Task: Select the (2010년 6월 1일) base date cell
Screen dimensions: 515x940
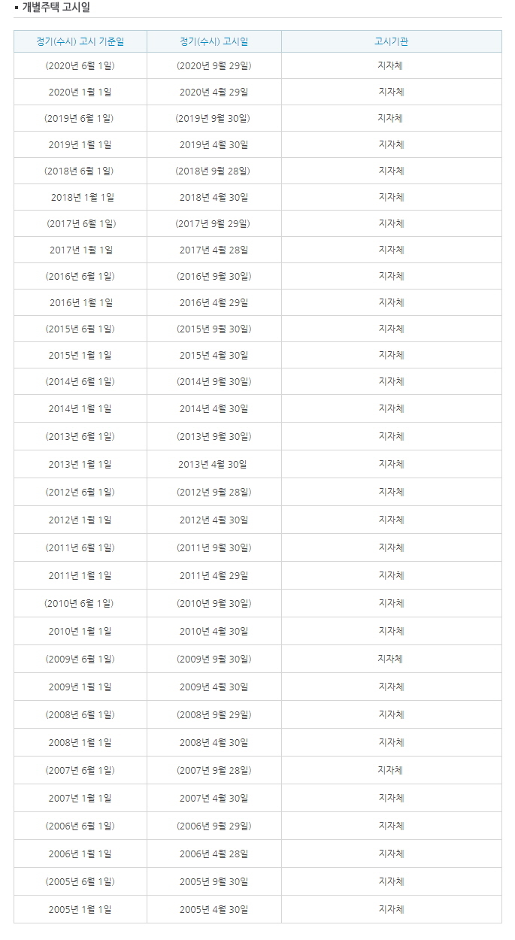Action: tap(80, 603)
